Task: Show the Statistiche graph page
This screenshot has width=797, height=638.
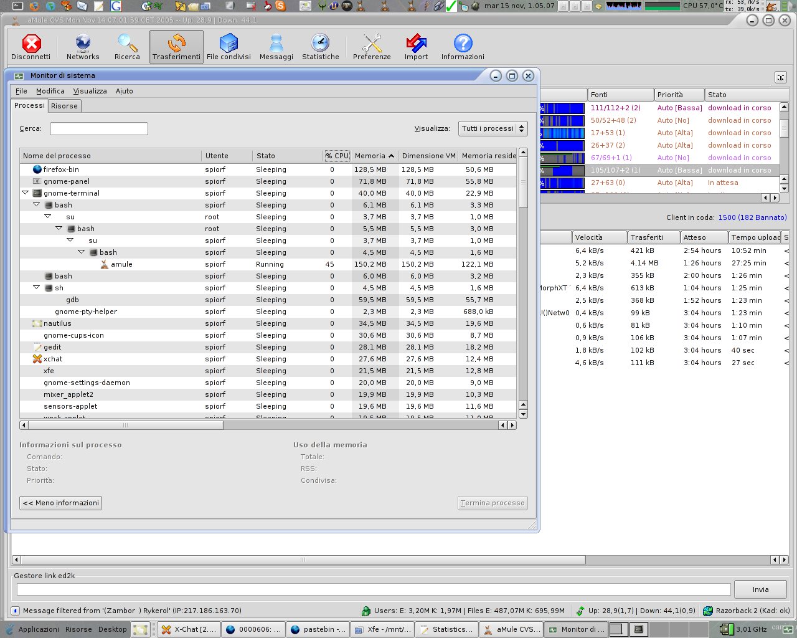Action: coord(320,47)
